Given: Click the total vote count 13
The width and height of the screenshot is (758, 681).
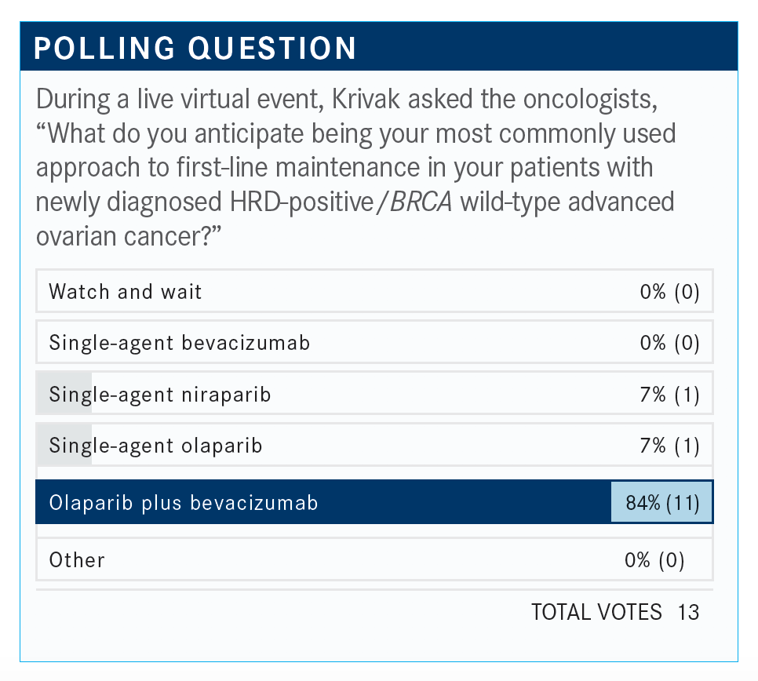Looking at the screenshot, I should pyautogui.click(x=688, y=611).
